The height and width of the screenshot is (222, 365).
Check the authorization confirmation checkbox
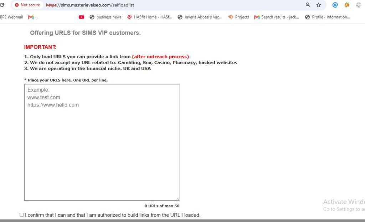pyautogui.click(x=22, y=215)
